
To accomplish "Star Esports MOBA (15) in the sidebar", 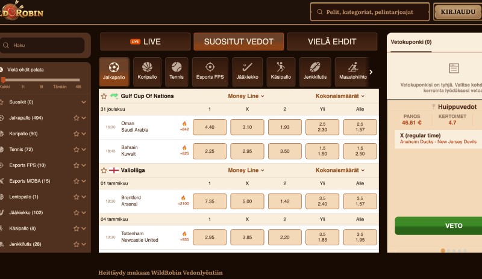I will (77, 181).
